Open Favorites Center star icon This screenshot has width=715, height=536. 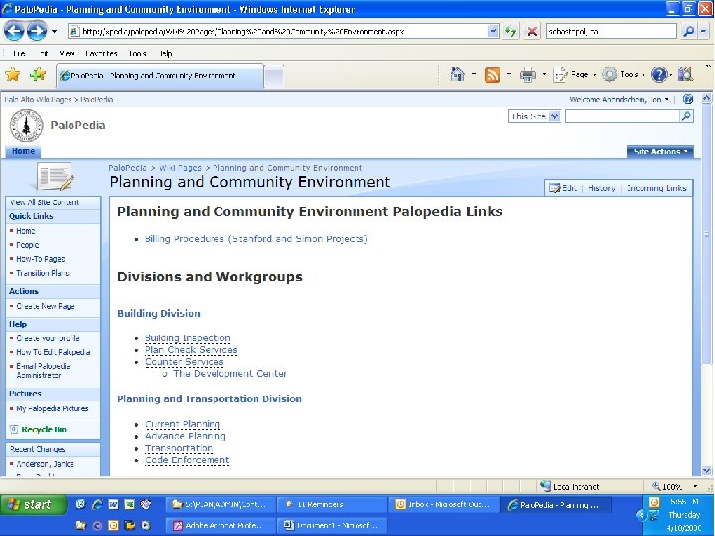pos(13,74)
